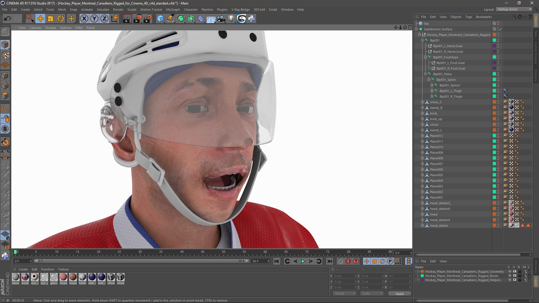Add a Floor environment object icon
Screen dimensions: 539x303
[x=211, y=19]
